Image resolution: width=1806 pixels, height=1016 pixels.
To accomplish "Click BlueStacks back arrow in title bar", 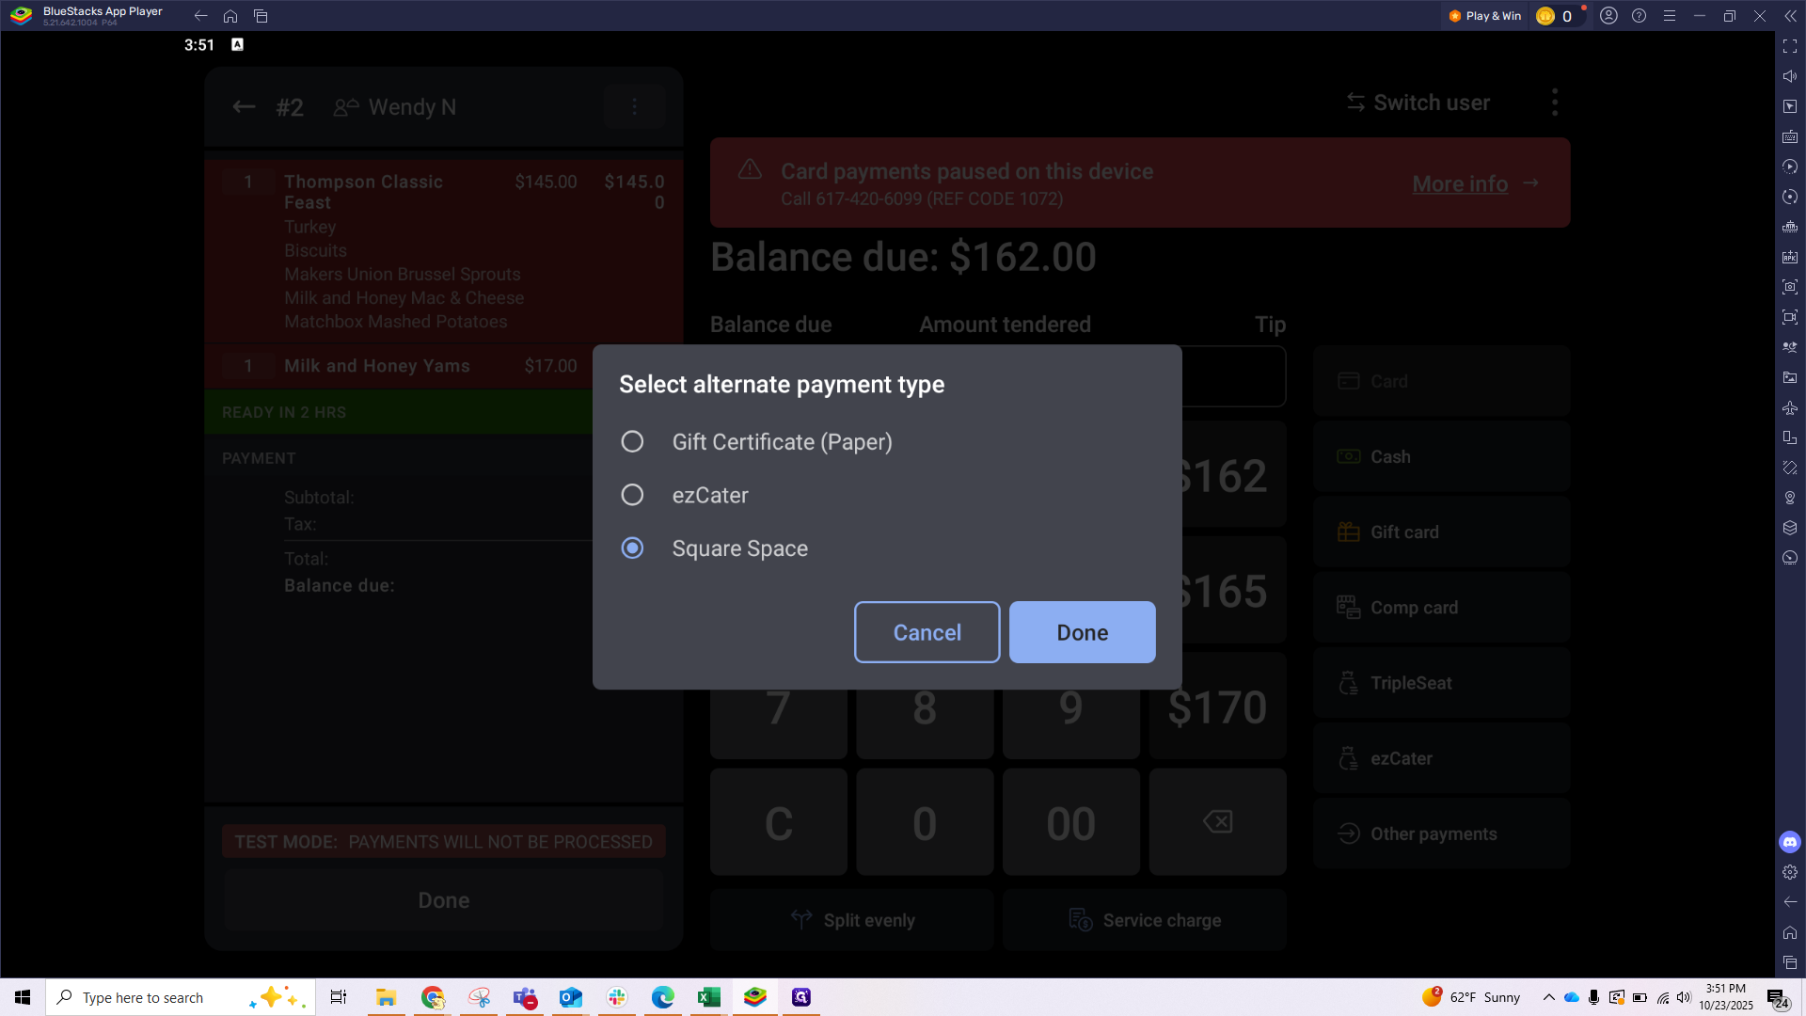I will pyautogui.click(x=200, y=16).
